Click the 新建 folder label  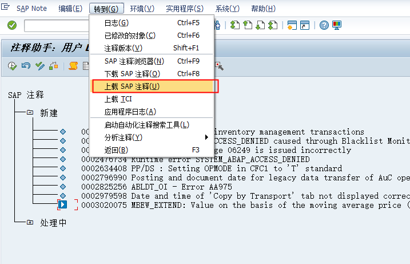(x=49, y=113)
